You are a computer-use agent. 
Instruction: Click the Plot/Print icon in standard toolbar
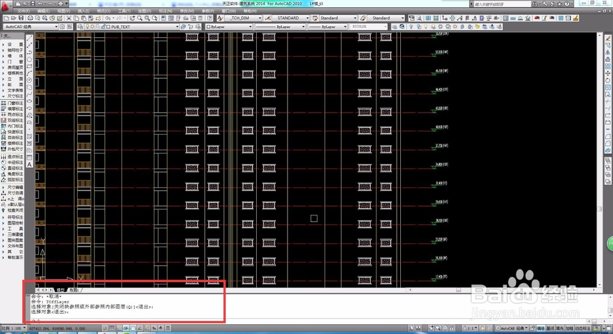coord(30,18)
